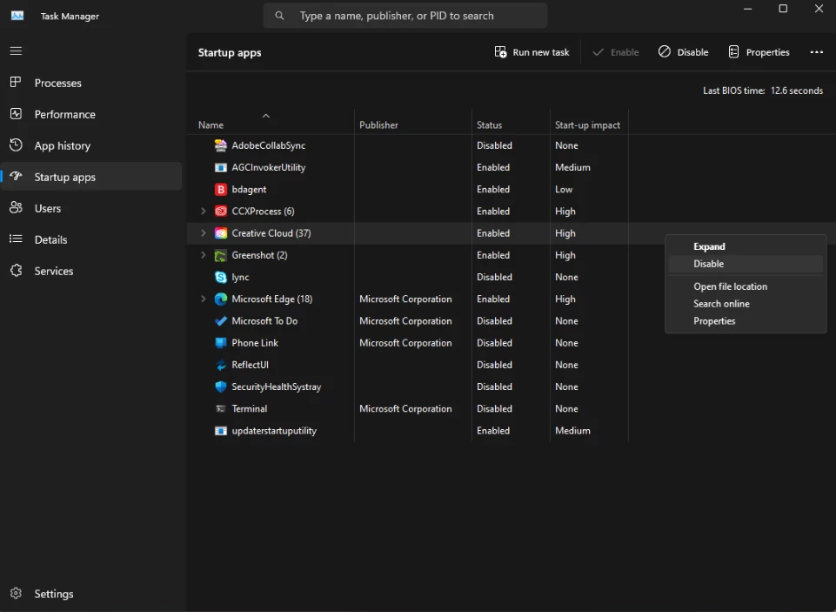Toggle the hamburger navigation menu
This screenshot has width=836, height=612.
(x=16, y=50)
